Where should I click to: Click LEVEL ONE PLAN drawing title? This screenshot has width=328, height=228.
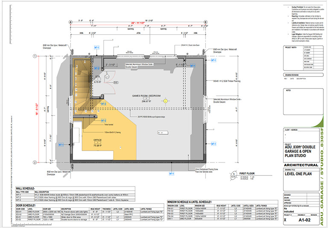pyautogui.click(x=298, y=174)
